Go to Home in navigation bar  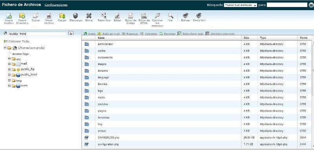(x=89, y=34)
